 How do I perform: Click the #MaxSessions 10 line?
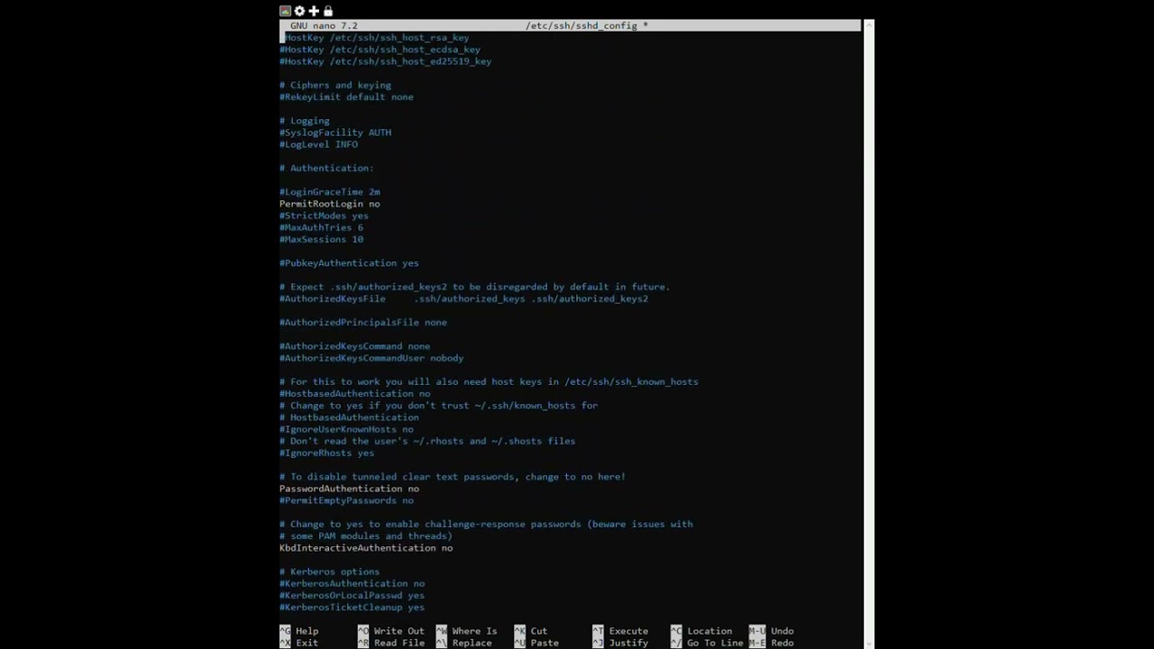[321, 239]
